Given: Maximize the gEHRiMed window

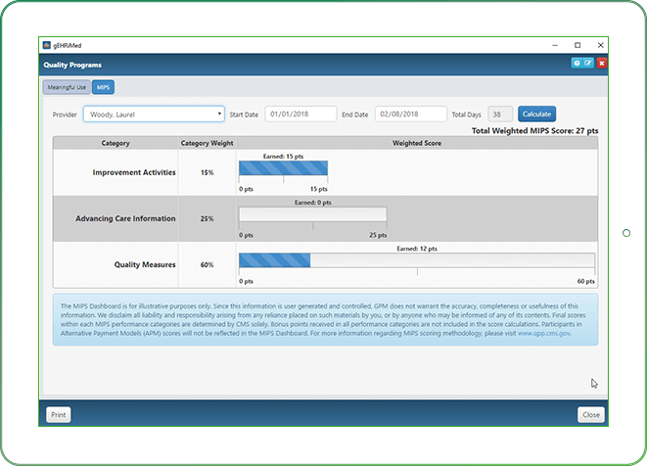Looking at the screenshot, I should point(578,45).
